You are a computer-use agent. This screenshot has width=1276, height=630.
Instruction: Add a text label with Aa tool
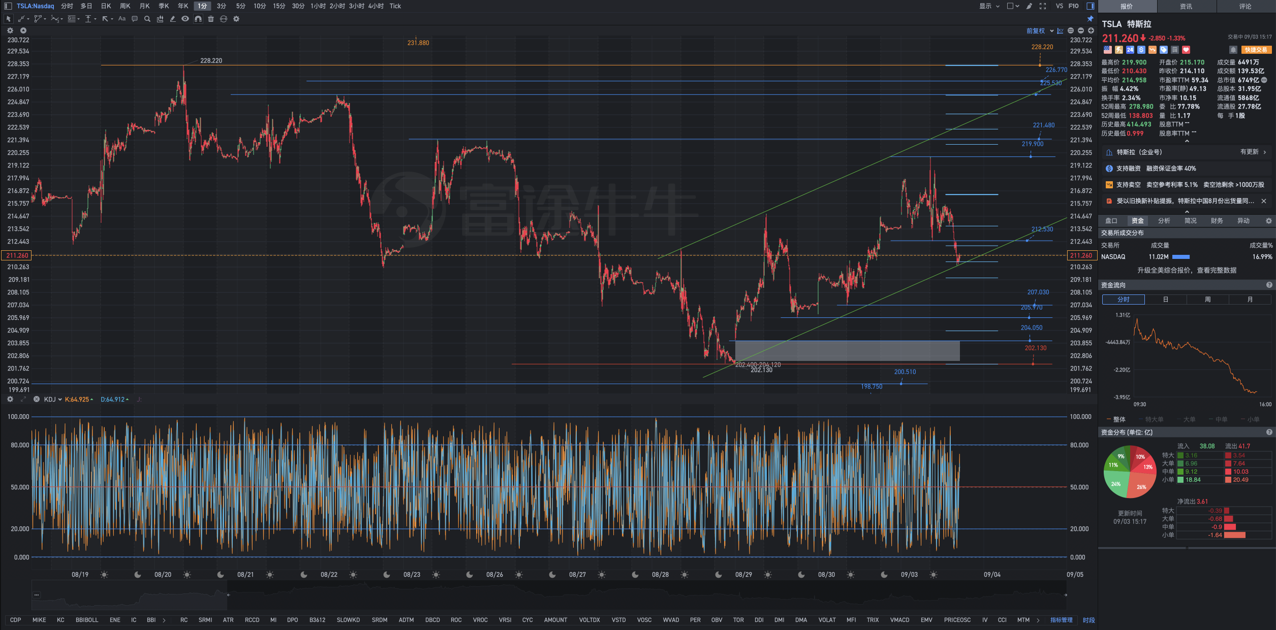[x=122, y=19]
